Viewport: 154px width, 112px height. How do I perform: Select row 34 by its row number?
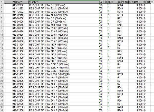[x=2, y=110]
